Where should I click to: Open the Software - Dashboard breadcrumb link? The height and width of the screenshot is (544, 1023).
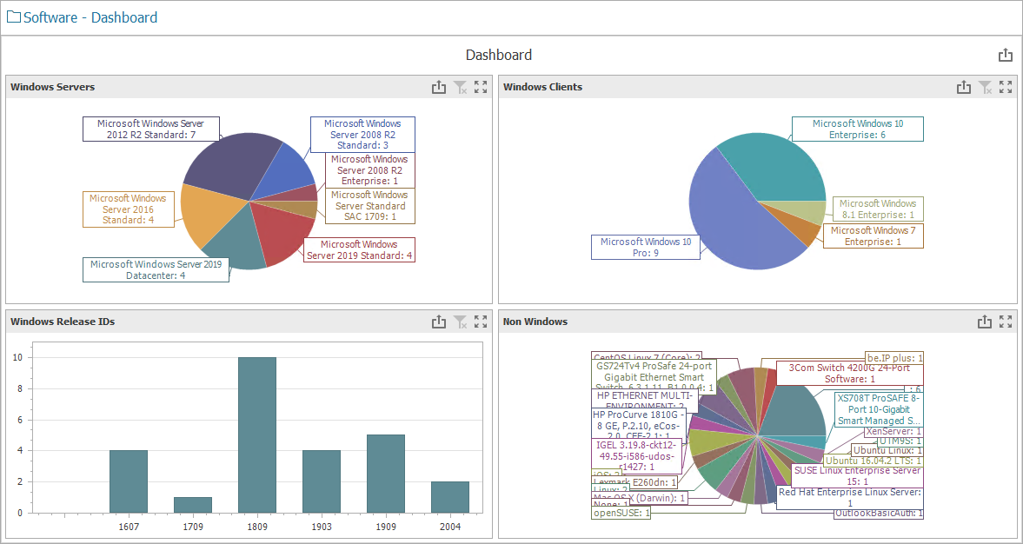pos(90,17)
